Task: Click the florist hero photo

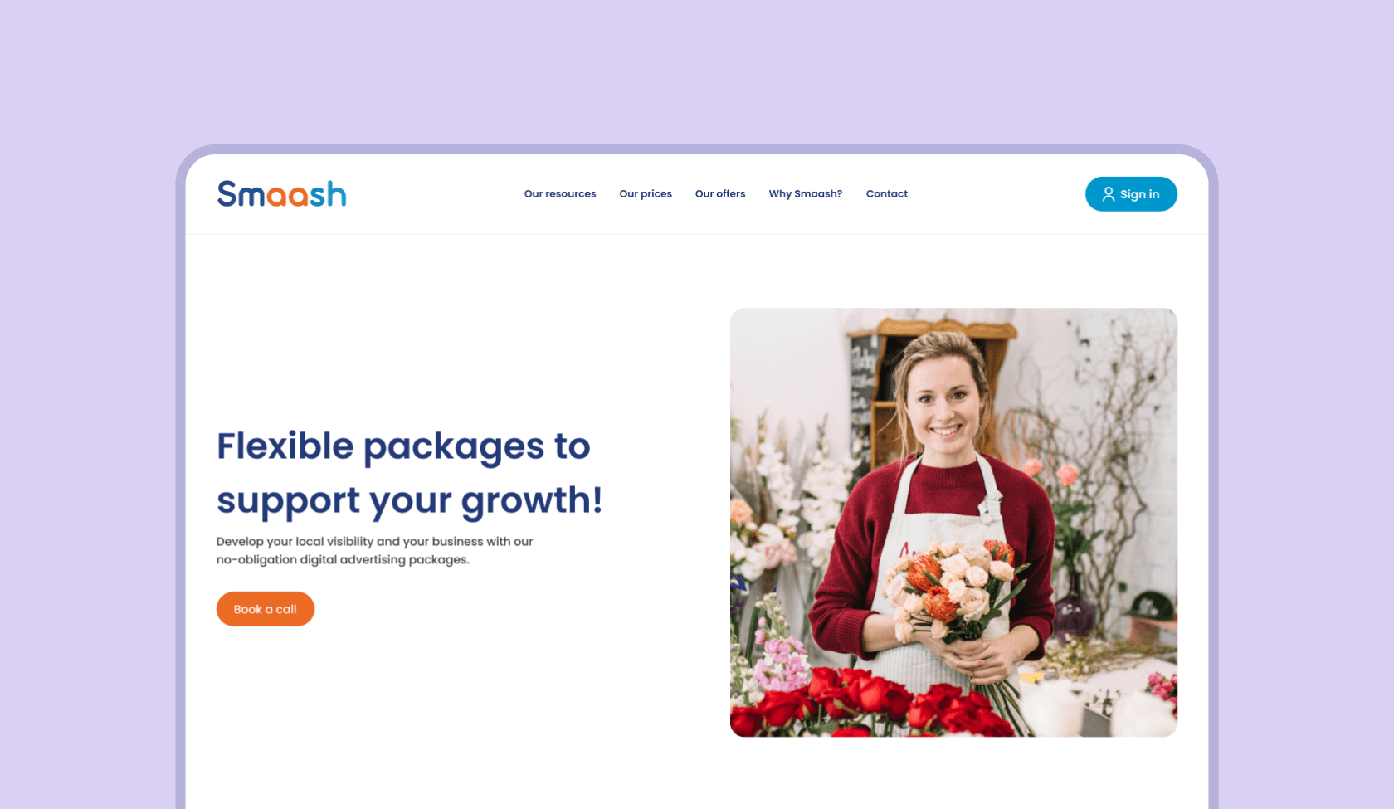Action: pyautogui.click(x=953, y=523)
